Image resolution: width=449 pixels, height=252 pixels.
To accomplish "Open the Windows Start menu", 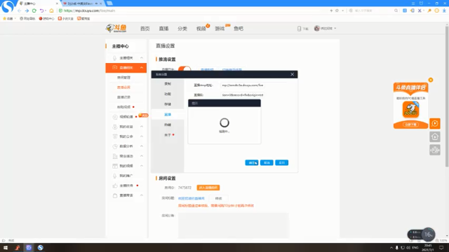I will 6,248.
